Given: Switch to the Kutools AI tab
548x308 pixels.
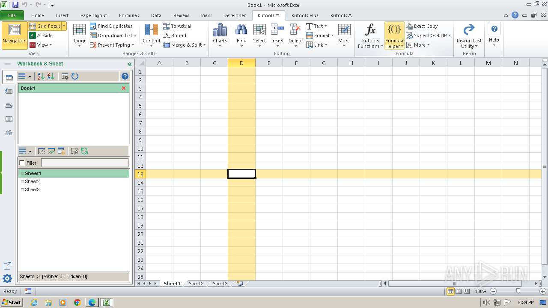Looking at the screenshot, I should 342,15.
